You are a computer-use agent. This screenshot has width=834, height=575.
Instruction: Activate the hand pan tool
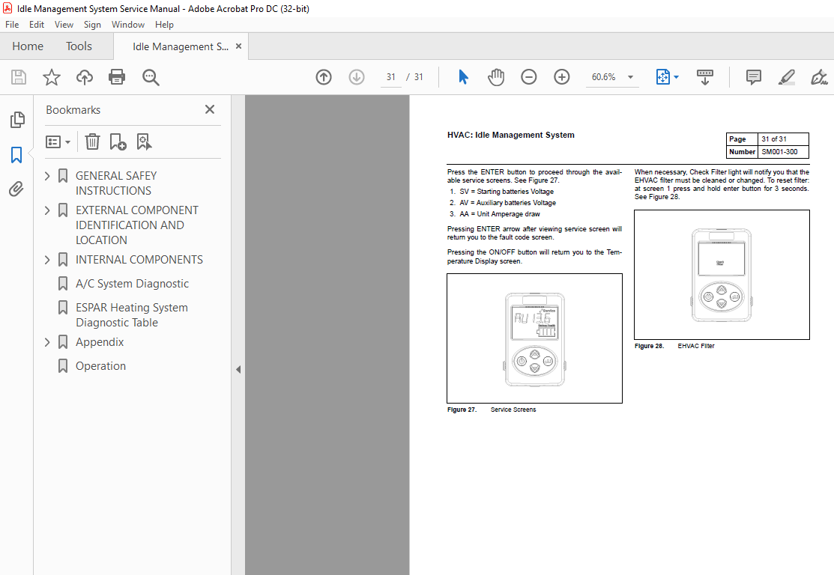pyautogui.click(x=496, y=77)
